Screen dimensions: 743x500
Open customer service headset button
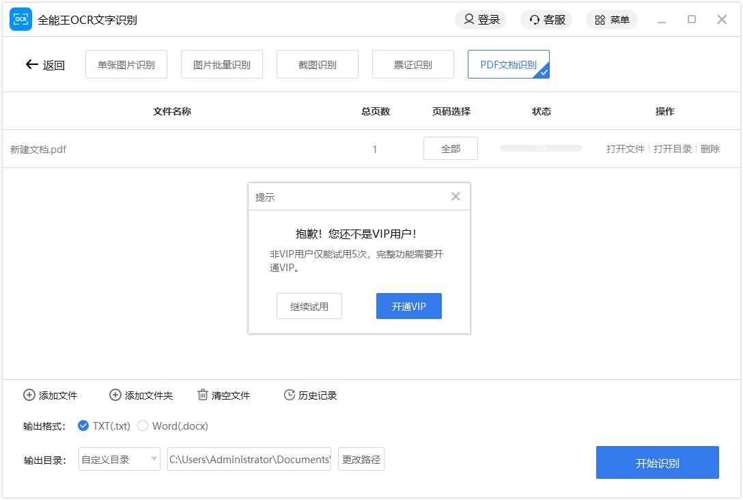coord(546,20)
